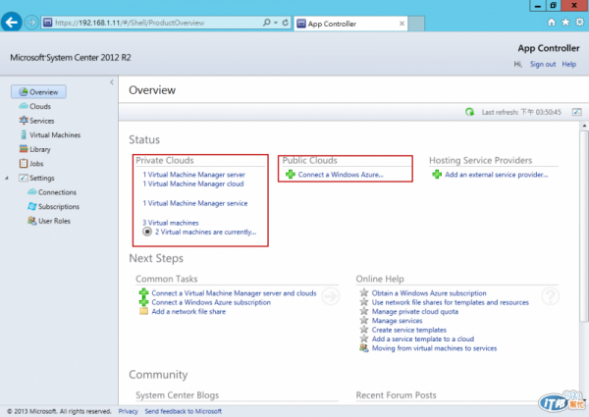Click Add an external service provider link
The height and width of the screenshot is (417, 589).
[496, 175]
